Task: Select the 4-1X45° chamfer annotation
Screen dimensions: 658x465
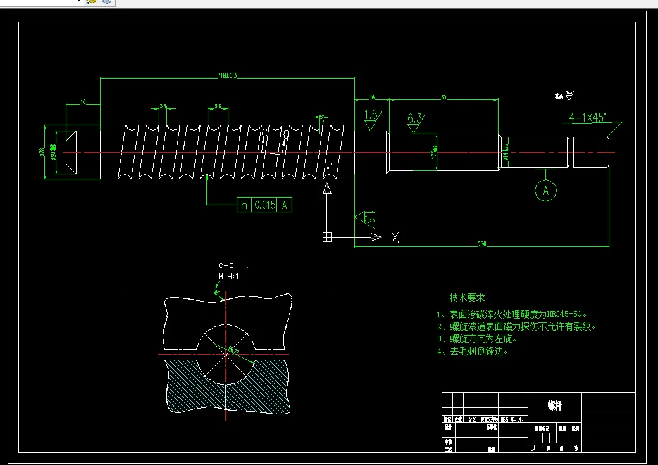Action: pyautogui.click(x=588, y=117)
